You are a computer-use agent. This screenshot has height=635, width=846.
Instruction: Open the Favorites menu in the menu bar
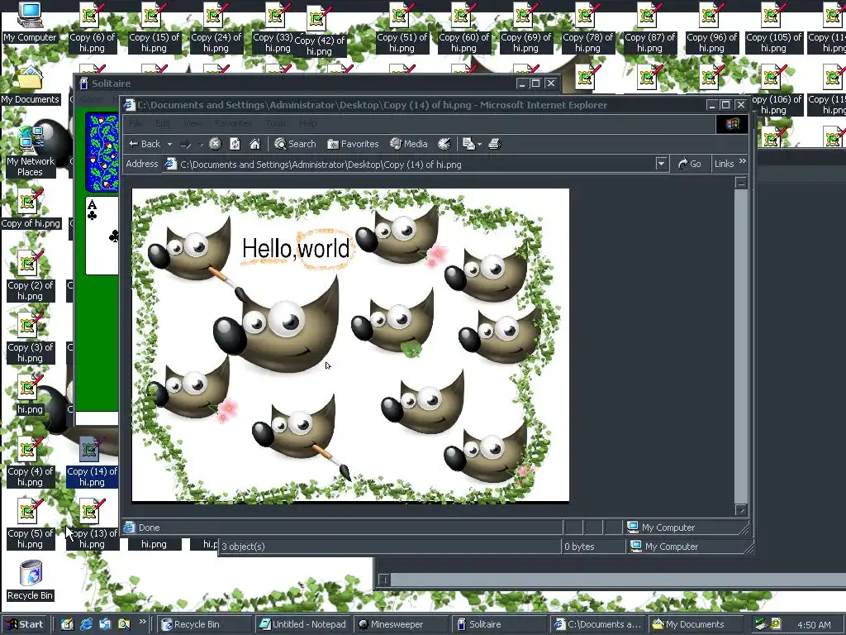[x=233, y=123]
